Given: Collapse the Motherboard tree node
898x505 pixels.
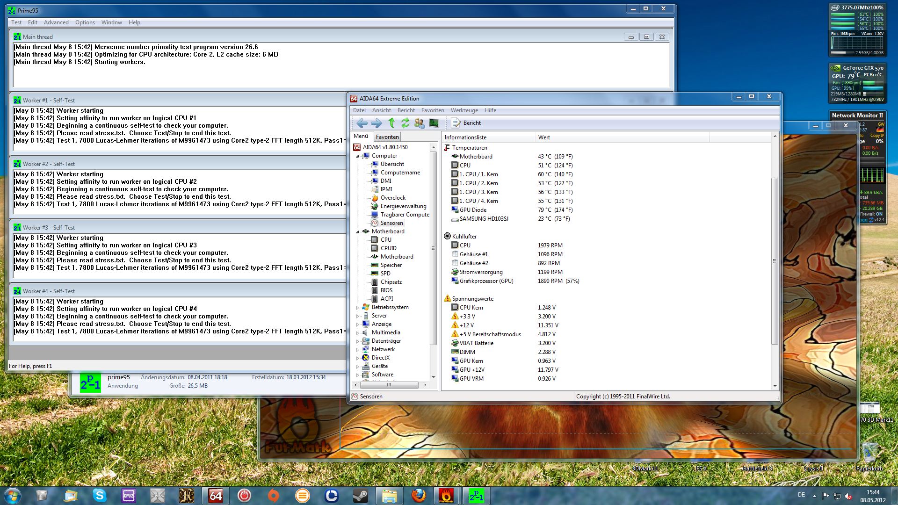Looking at the screenshot, I should coord(358,232).
